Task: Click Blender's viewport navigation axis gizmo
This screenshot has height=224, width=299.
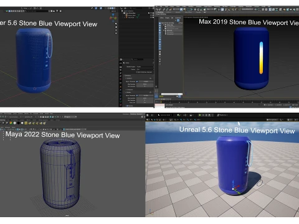Action: [x=113, y=18]
